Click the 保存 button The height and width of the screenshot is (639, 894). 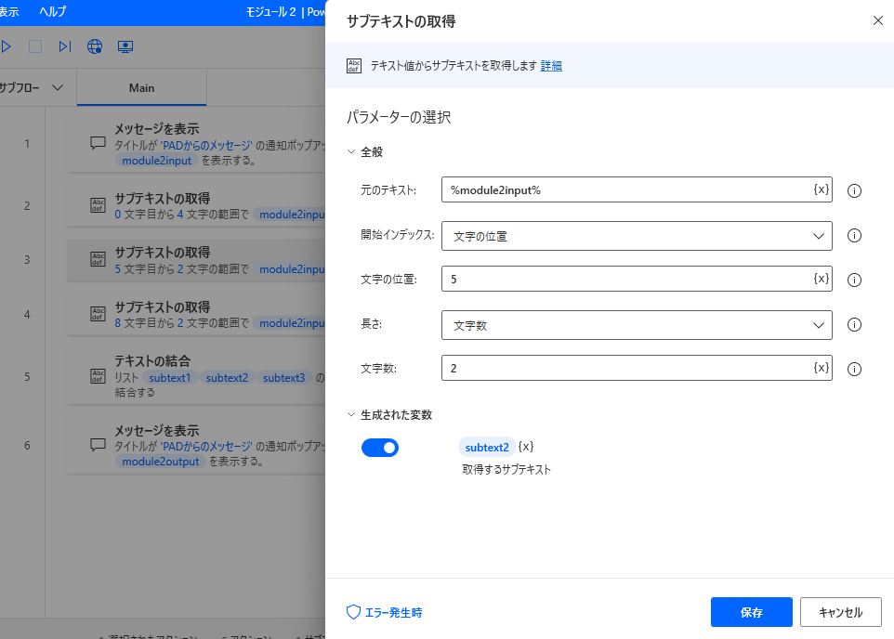coord(752,612)
